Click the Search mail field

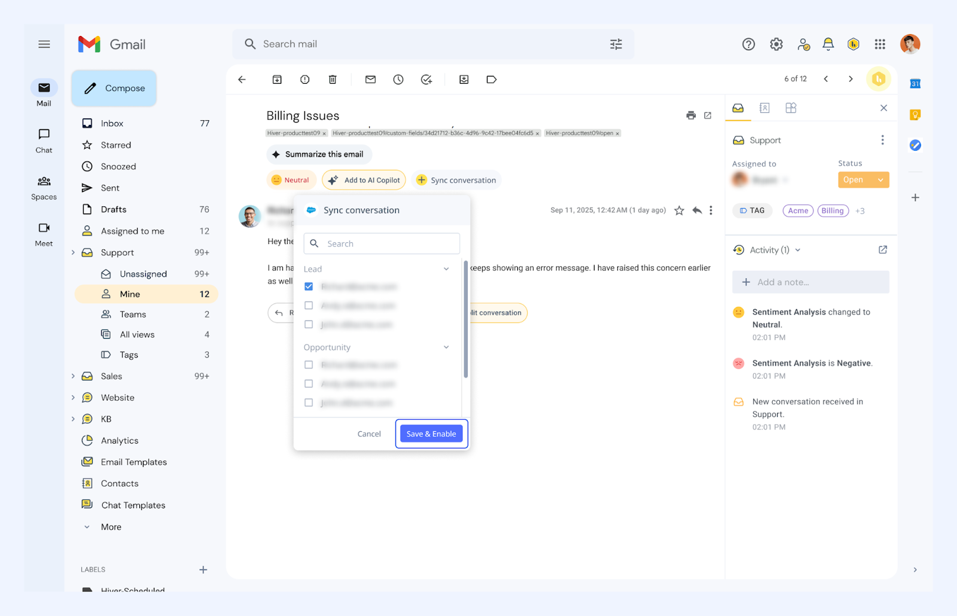pos(433,44)
